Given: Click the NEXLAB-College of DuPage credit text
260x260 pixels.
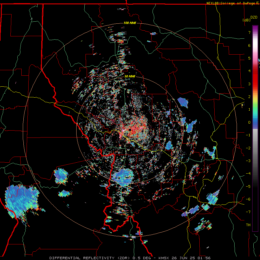Looking at the screenshot, I should pyautogui.click(x=231, y=3).
